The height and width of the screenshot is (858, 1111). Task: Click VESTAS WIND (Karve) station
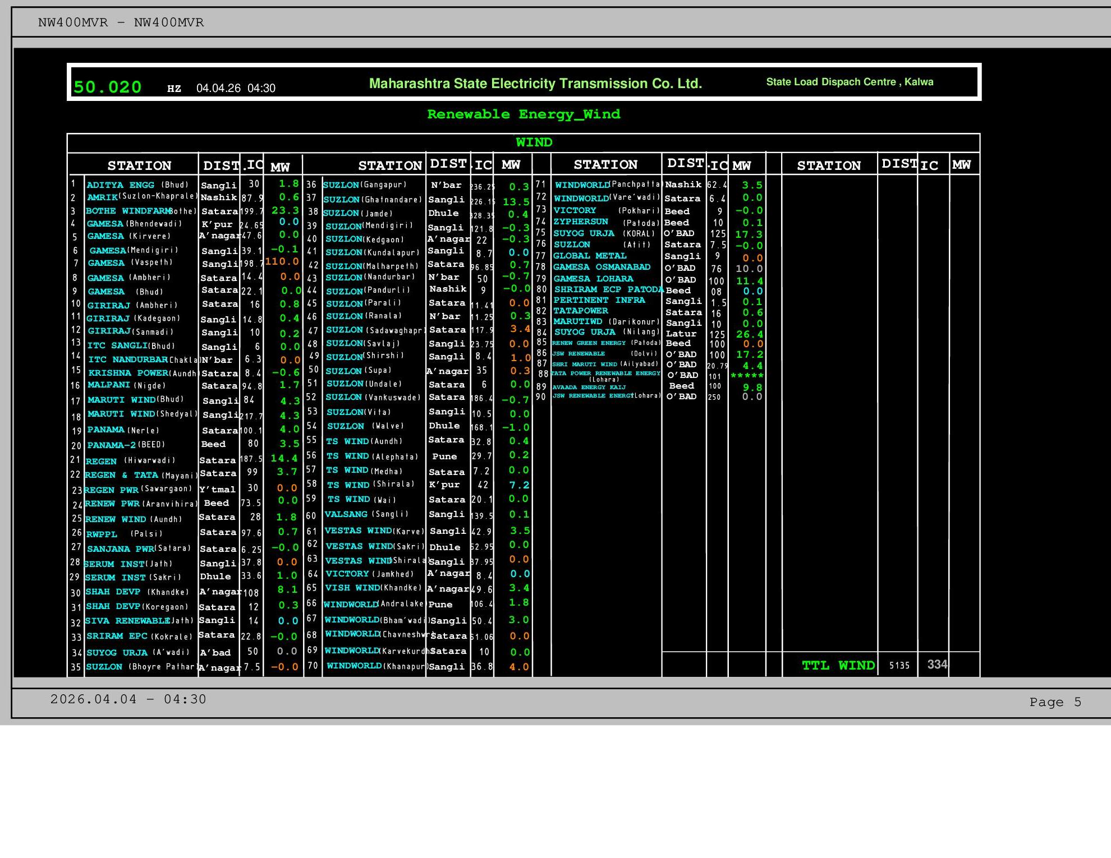coord(374,531)
